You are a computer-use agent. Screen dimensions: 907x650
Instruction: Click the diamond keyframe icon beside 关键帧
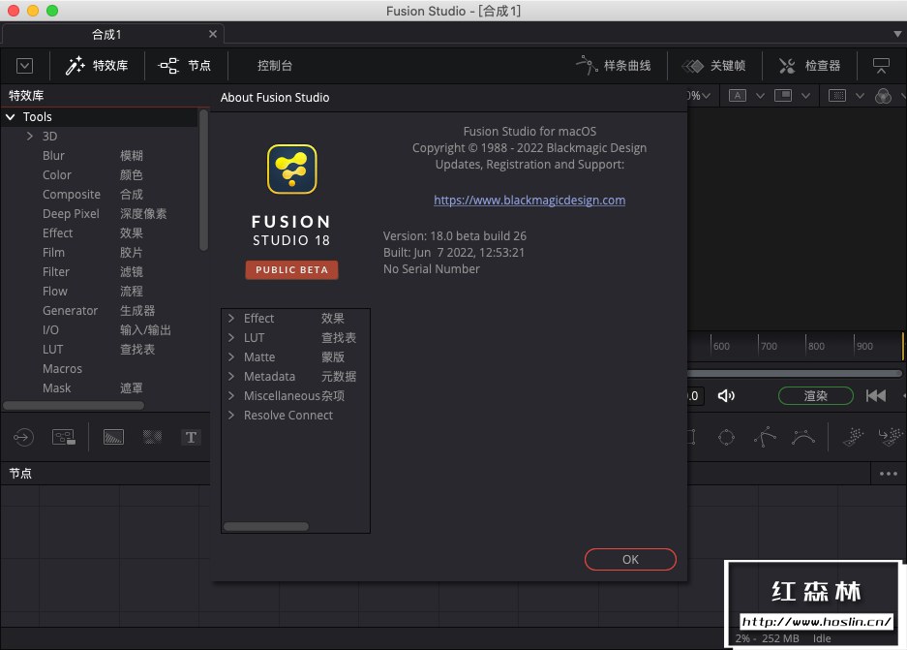pos(692,66)
